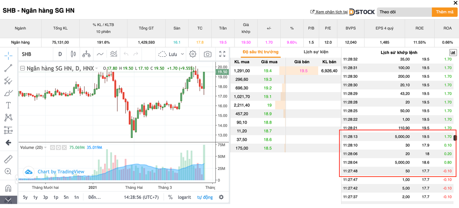Open the Độ sâu thị trường tab

(x=260, y=52)
